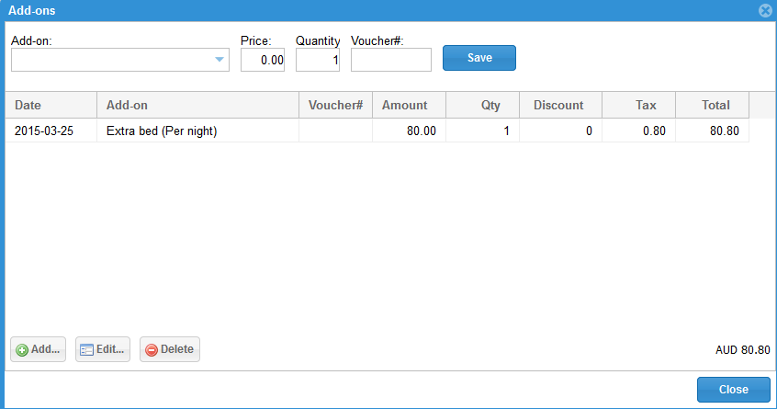777x409 pixels.
Task: Close dialog using title bar X icon
Action: click(764, 11)
